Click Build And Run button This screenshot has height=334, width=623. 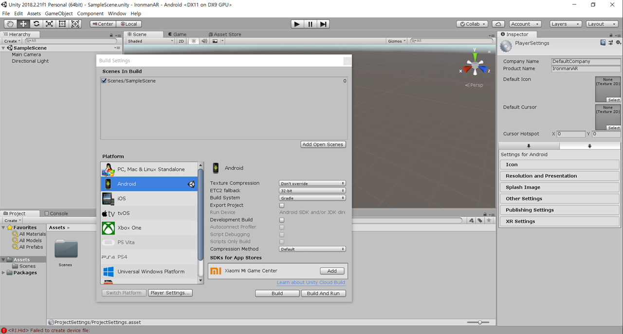pos(323,294)
